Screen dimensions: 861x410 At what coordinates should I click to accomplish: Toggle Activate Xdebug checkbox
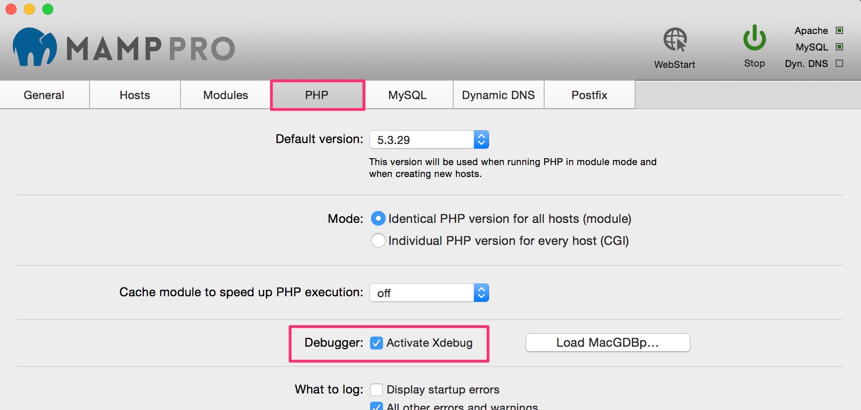[377, 343]
